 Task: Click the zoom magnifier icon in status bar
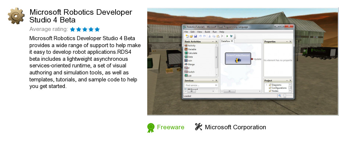click(280, 96)
